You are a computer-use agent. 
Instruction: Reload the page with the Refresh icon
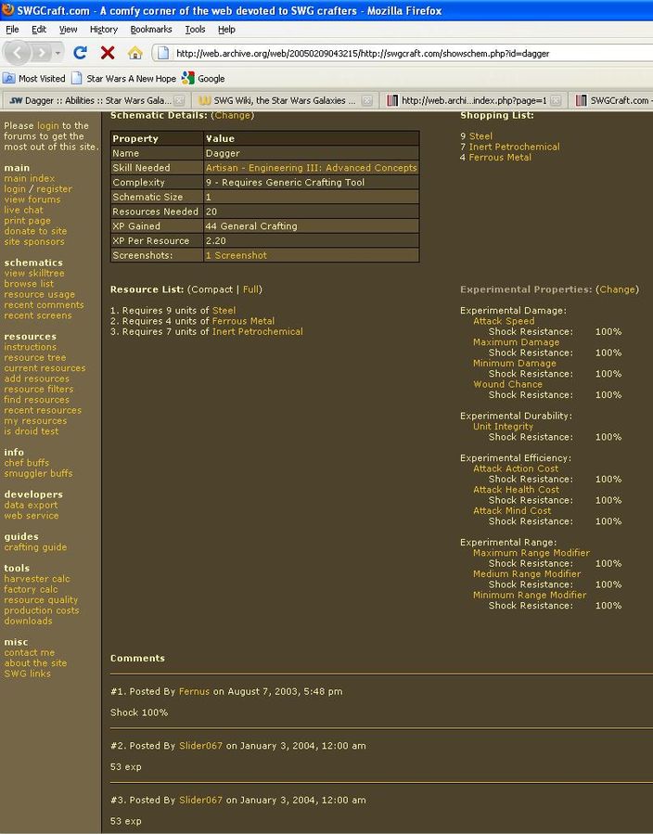(x=81, y=53)
